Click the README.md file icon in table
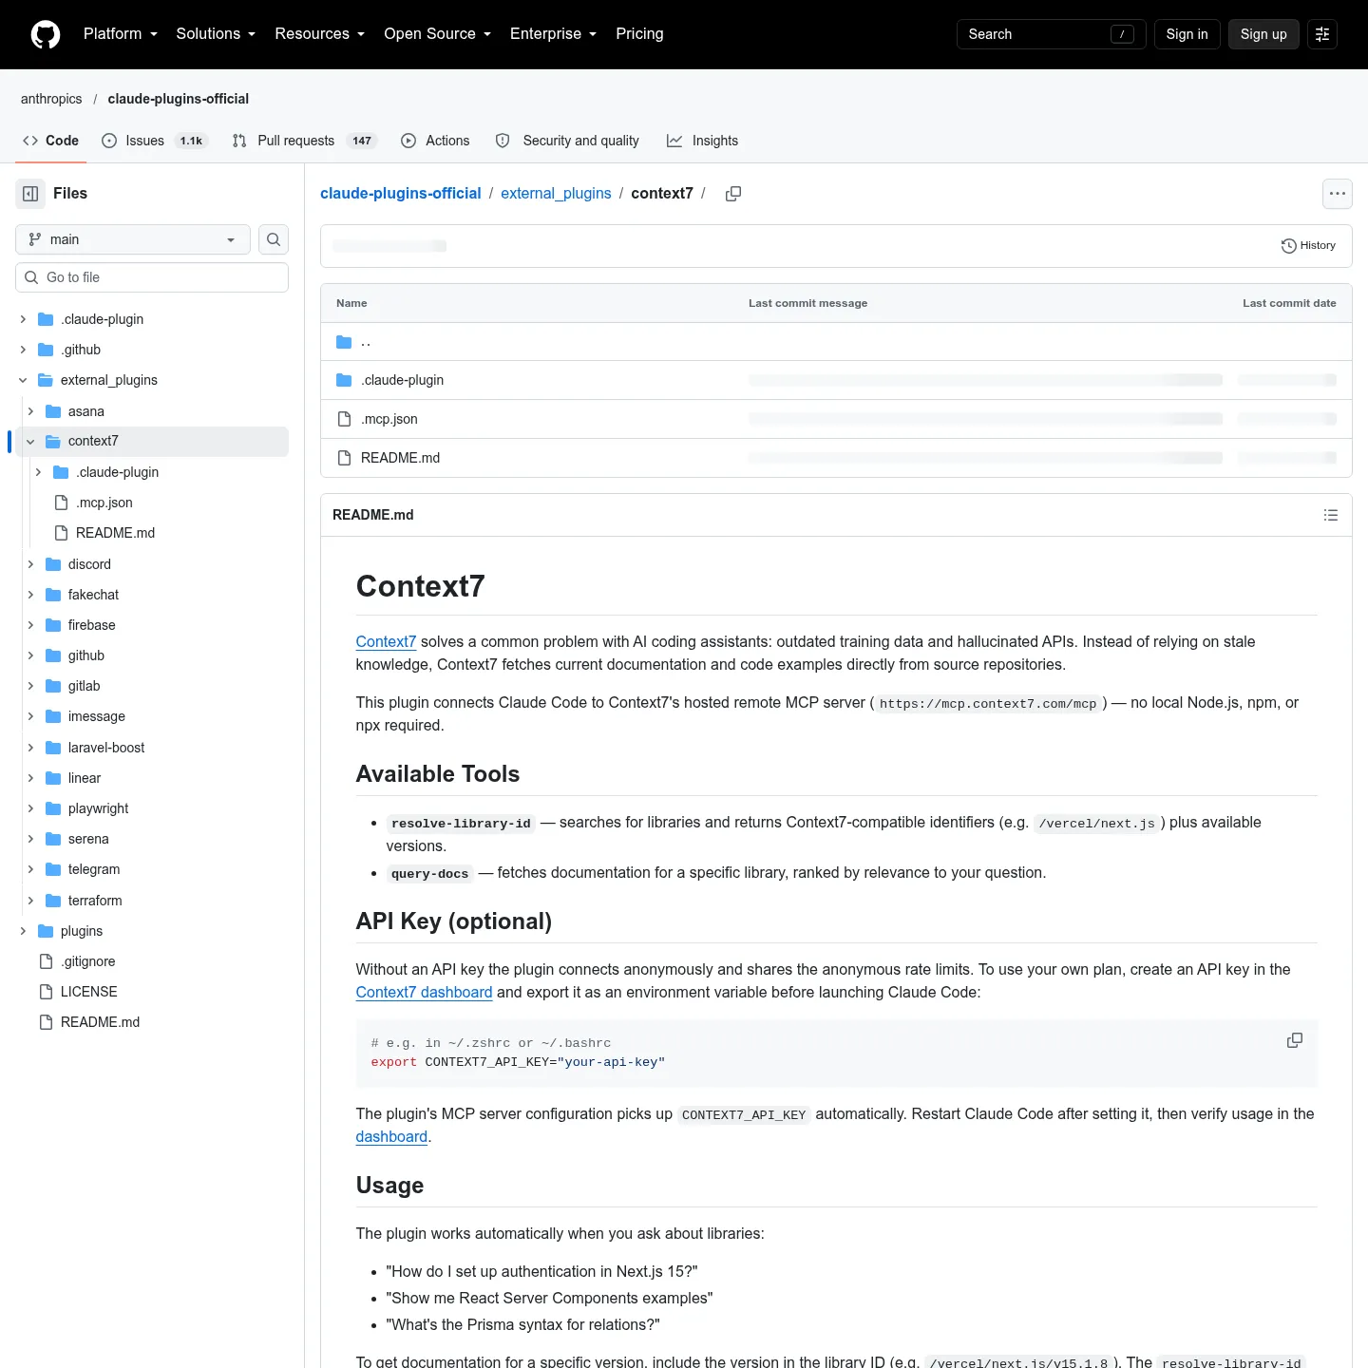 (x=344, y=458)
